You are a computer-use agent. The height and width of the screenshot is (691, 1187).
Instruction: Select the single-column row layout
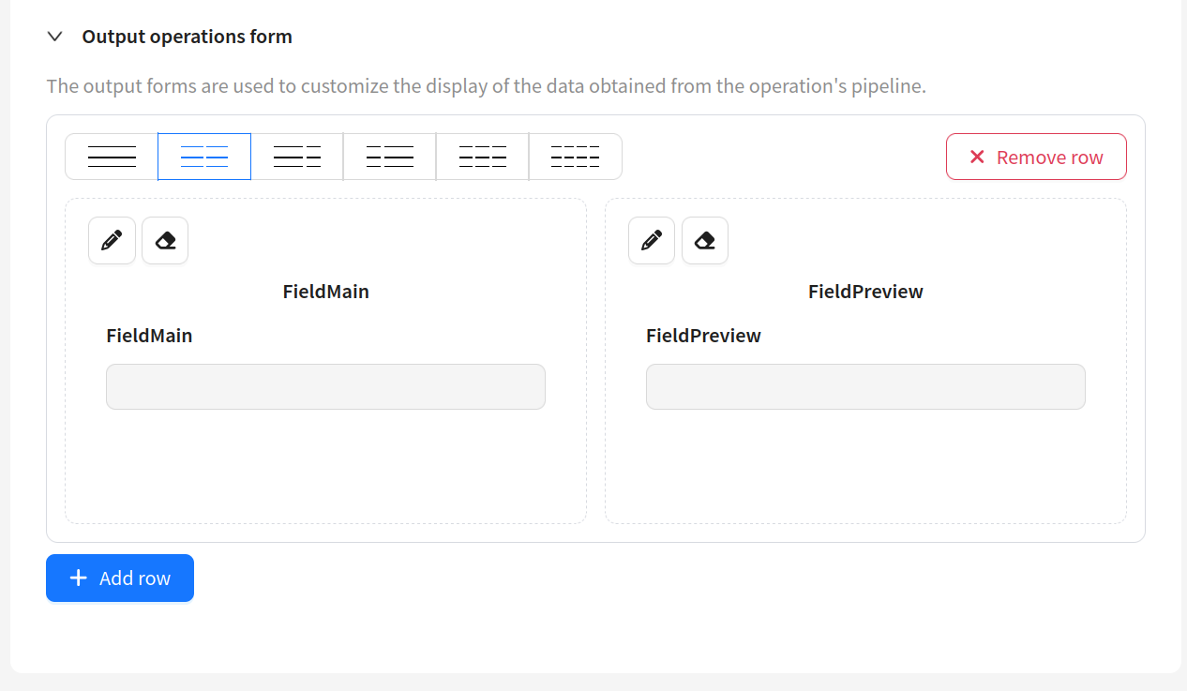[112, 157]
